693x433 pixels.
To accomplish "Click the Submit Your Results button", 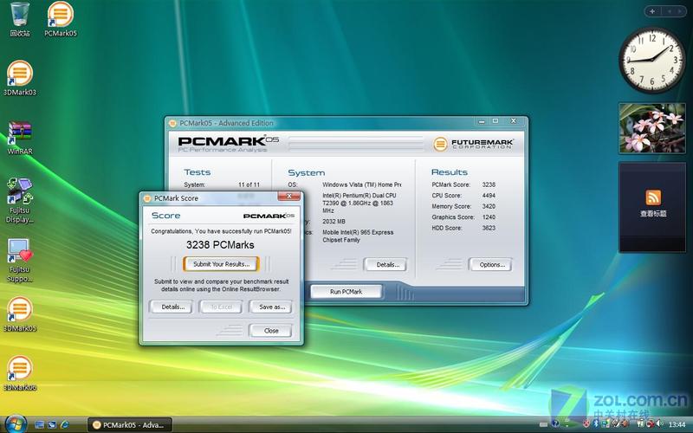I will (x=221, y=264).
